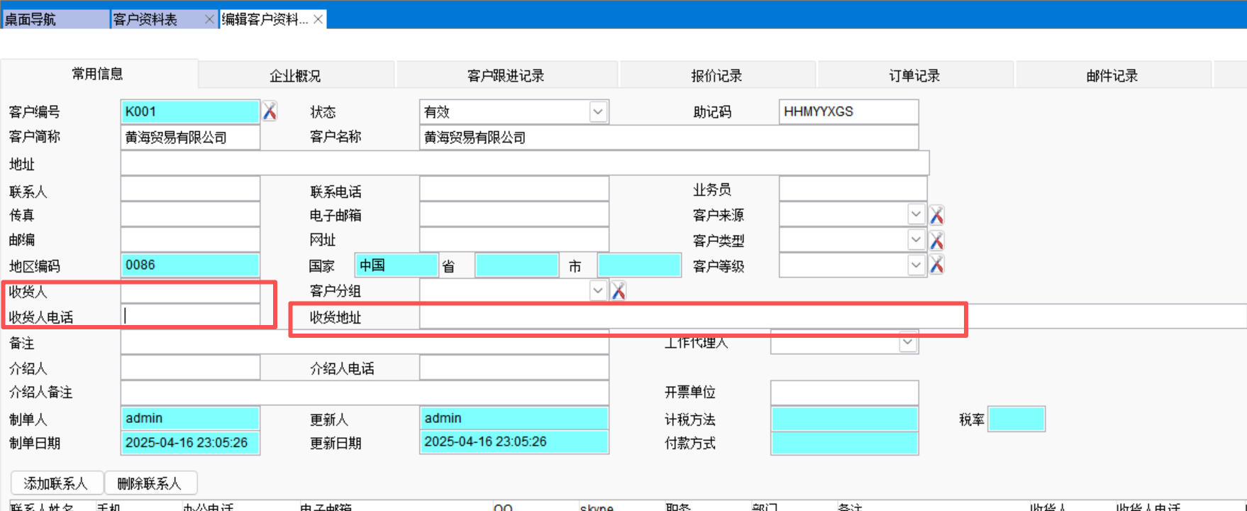Open the 客户分组 dropdown
The image size is (1247, 511).
pos(598,291)
